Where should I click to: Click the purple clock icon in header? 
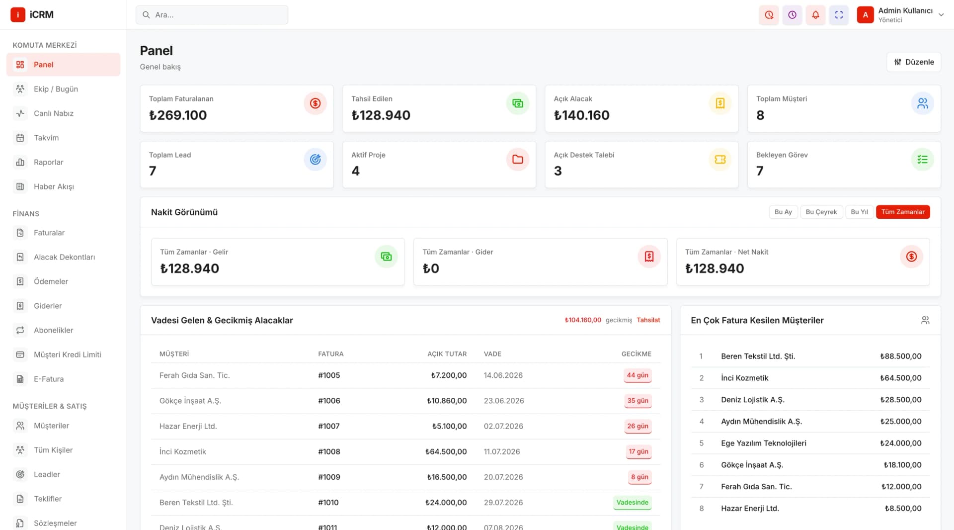793,15
